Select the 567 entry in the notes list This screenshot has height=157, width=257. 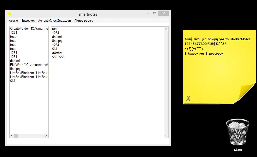click(x=29, y=81)
